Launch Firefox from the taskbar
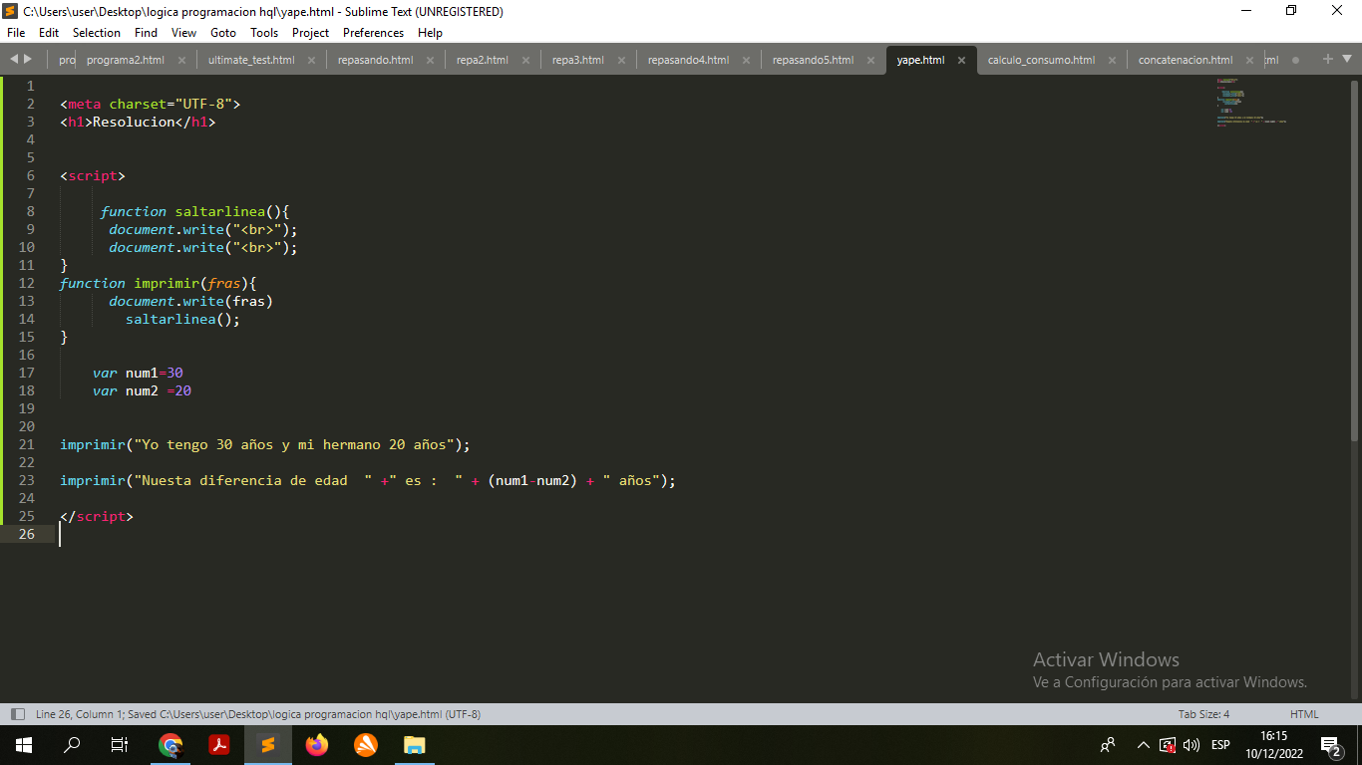 [317, 745]
